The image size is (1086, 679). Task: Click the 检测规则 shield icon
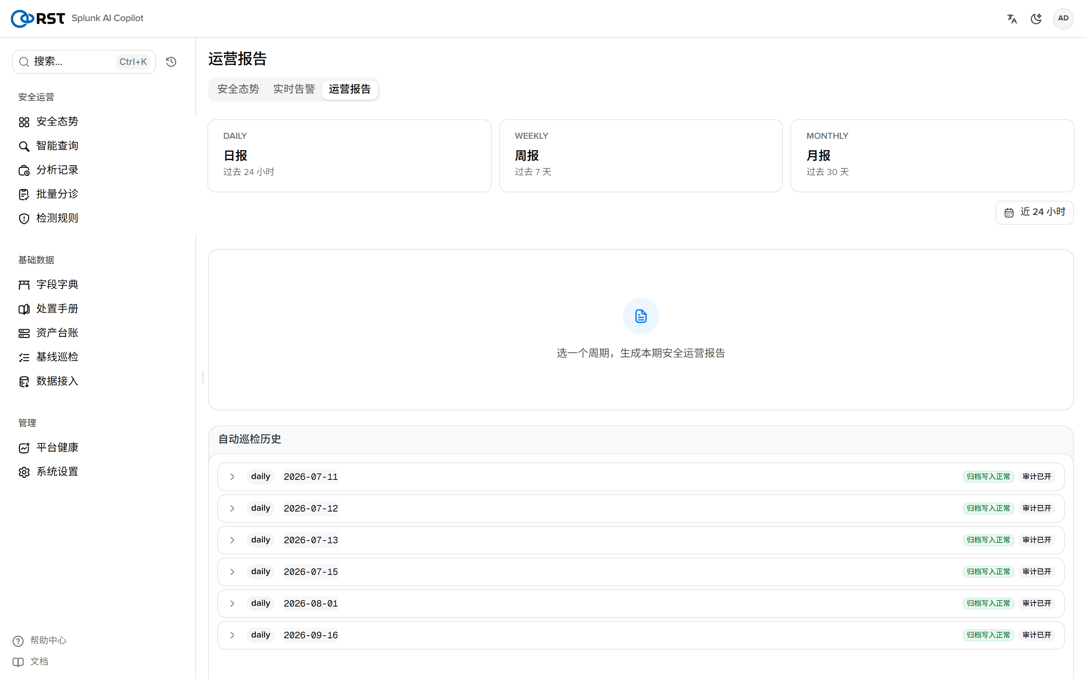(x=24, y=218)
